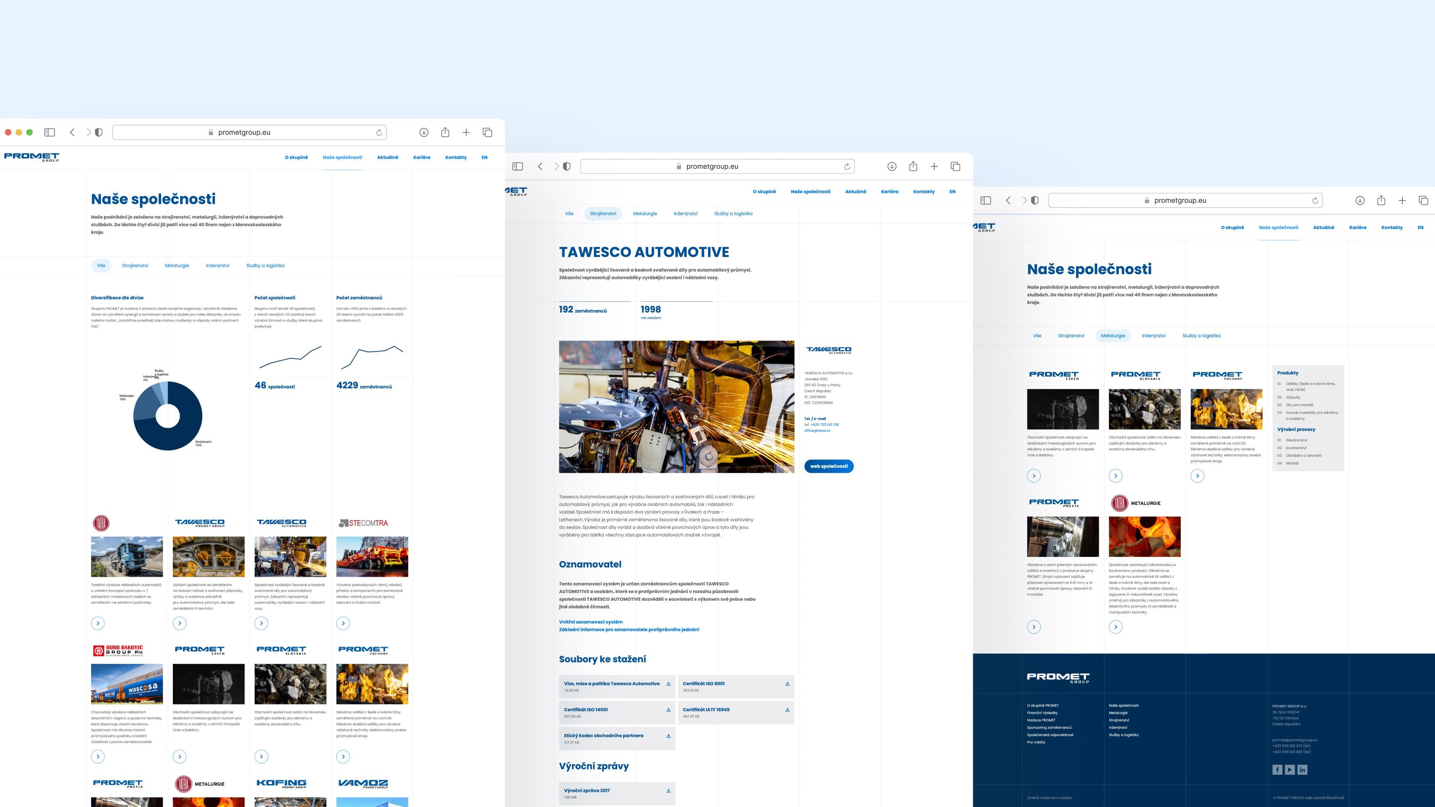Open arrow under Tatra truck card
Viewport: 1435px width, 807px height.
click(x=98, y=623)
